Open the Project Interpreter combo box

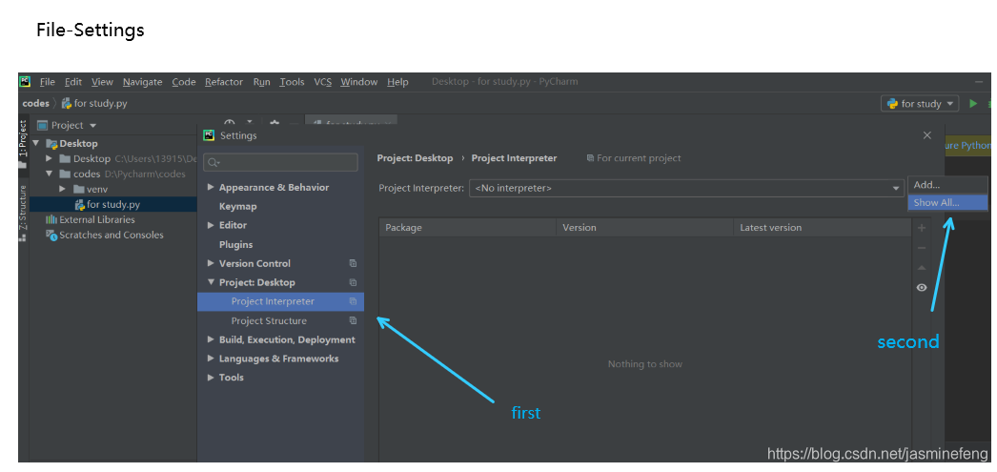(x=686, y=188)
